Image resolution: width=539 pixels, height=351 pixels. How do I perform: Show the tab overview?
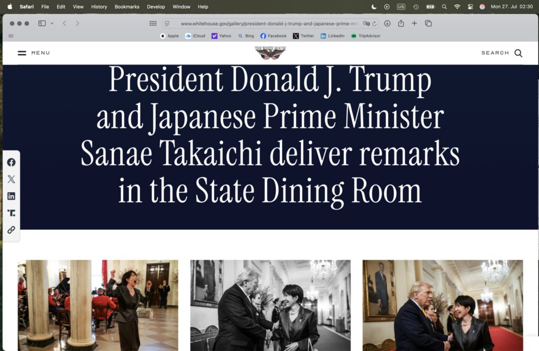click(428, 23)
